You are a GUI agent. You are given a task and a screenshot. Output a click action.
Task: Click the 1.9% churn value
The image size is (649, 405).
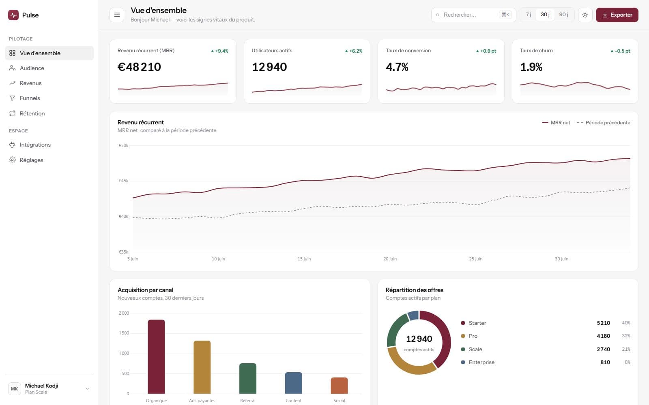coord(531,67)
